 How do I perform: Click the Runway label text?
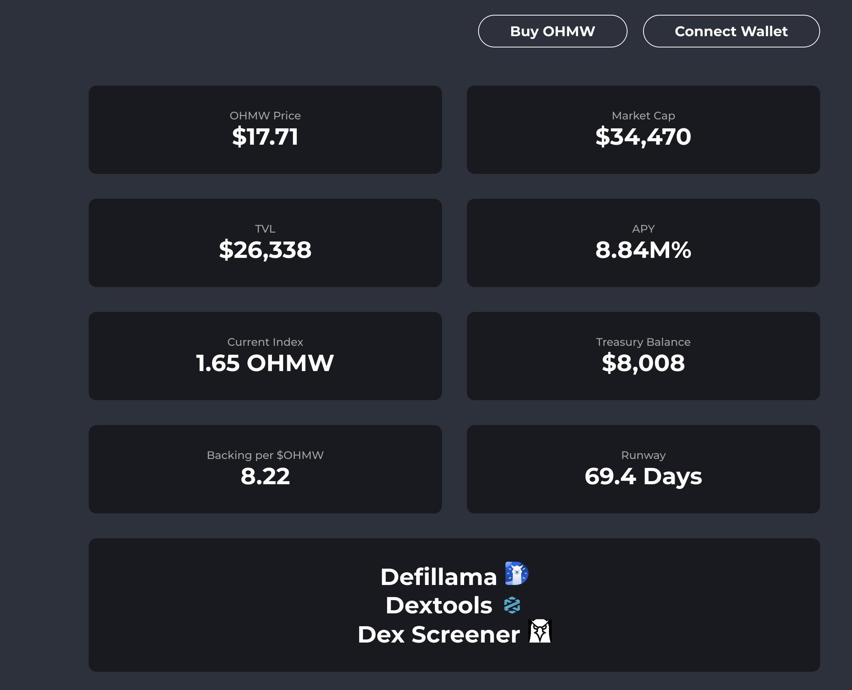click(x=643, y=455)
